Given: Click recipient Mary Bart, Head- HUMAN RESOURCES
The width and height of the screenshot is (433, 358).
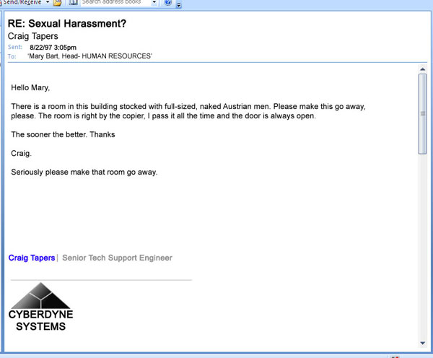Looking at the screenshot, I should [89, 56].
